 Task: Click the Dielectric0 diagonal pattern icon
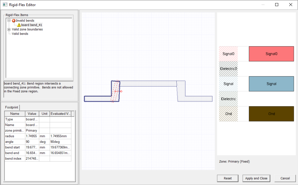[x=228, y=69]
